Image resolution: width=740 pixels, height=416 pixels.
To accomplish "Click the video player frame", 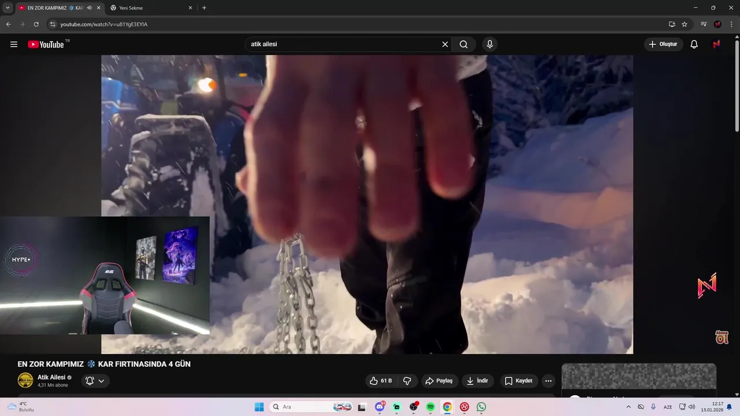I will (x=367, y=204).
